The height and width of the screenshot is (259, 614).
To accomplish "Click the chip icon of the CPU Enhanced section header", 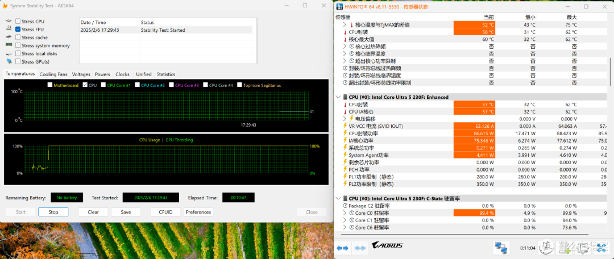I will pos(345,97).
